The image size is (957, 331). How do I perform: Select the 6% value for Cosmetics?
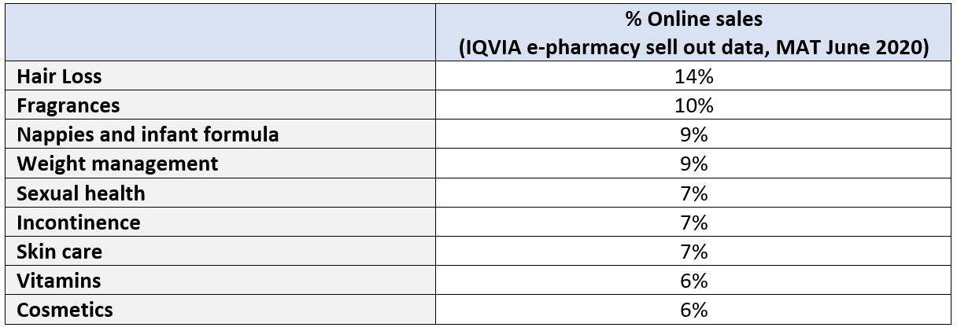pyautogui.click(x=695, y=310)
